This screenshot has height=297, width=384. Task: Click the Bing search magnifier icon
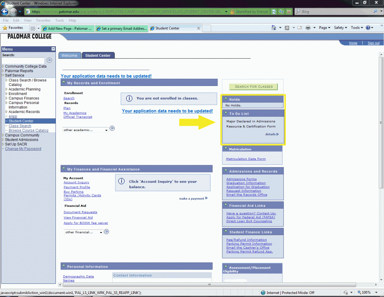point(375,11)
